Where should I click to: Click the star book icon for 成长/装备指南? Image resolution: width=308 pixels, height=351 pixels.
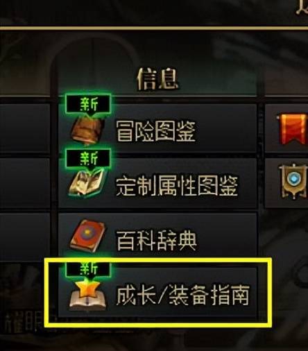(87, 295)
